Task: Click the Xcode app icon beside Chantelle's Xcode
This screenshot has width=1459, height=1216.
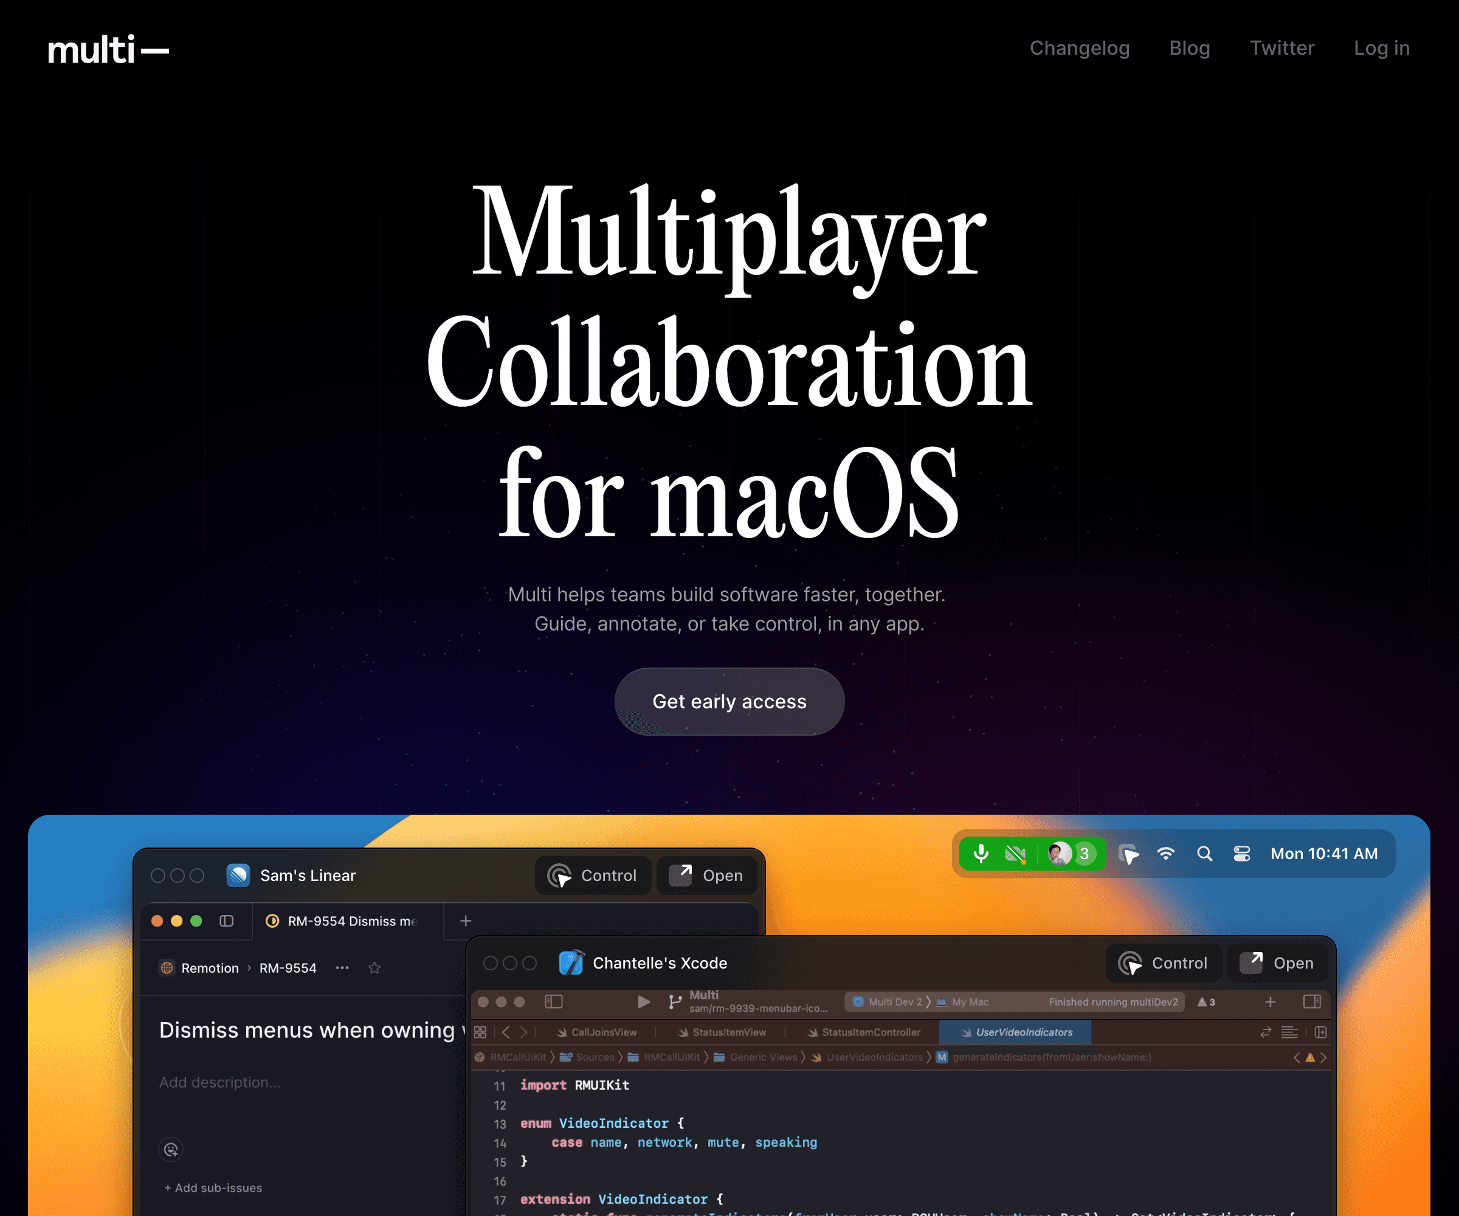Action: click(x=572, y=963)
